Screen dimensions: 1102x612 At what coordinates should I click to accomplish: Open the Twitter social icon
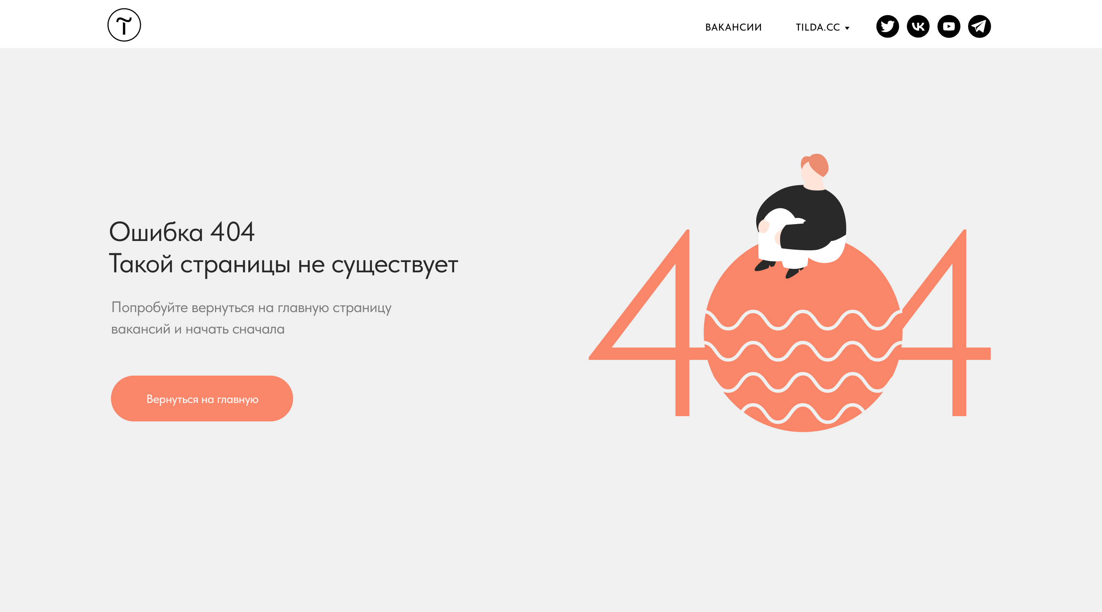point(887,26)
